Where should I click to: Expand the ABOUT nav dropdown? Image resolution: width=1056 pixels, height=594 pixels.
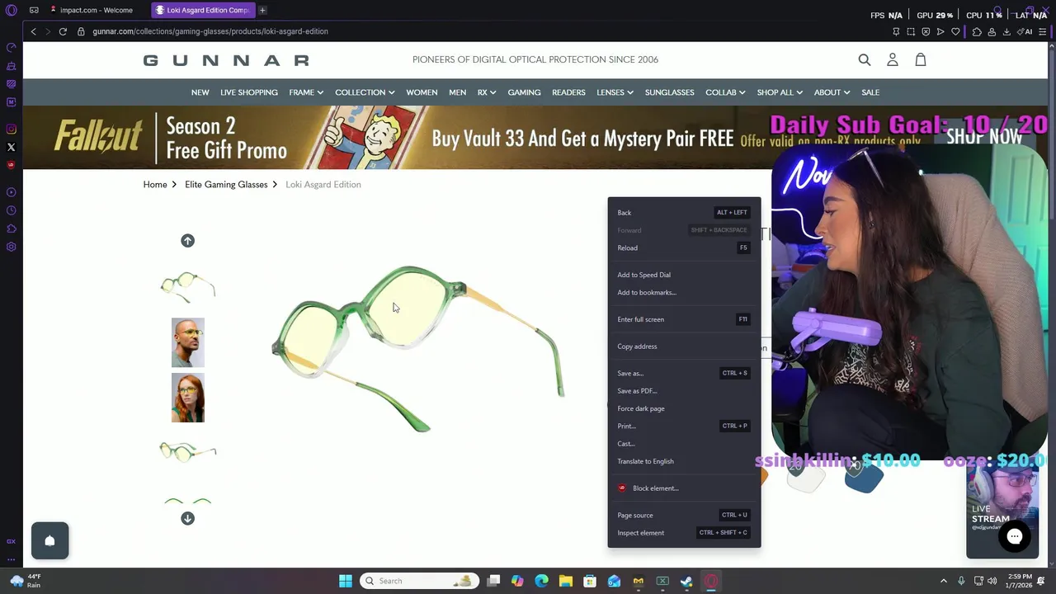point(832,92)
